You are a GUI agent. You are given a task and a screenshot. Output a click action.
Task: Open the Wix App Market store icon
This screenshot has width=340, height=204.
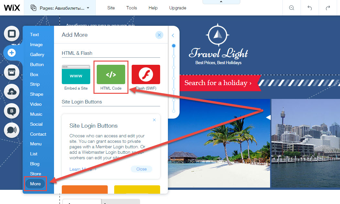click(x=12, y=72)
